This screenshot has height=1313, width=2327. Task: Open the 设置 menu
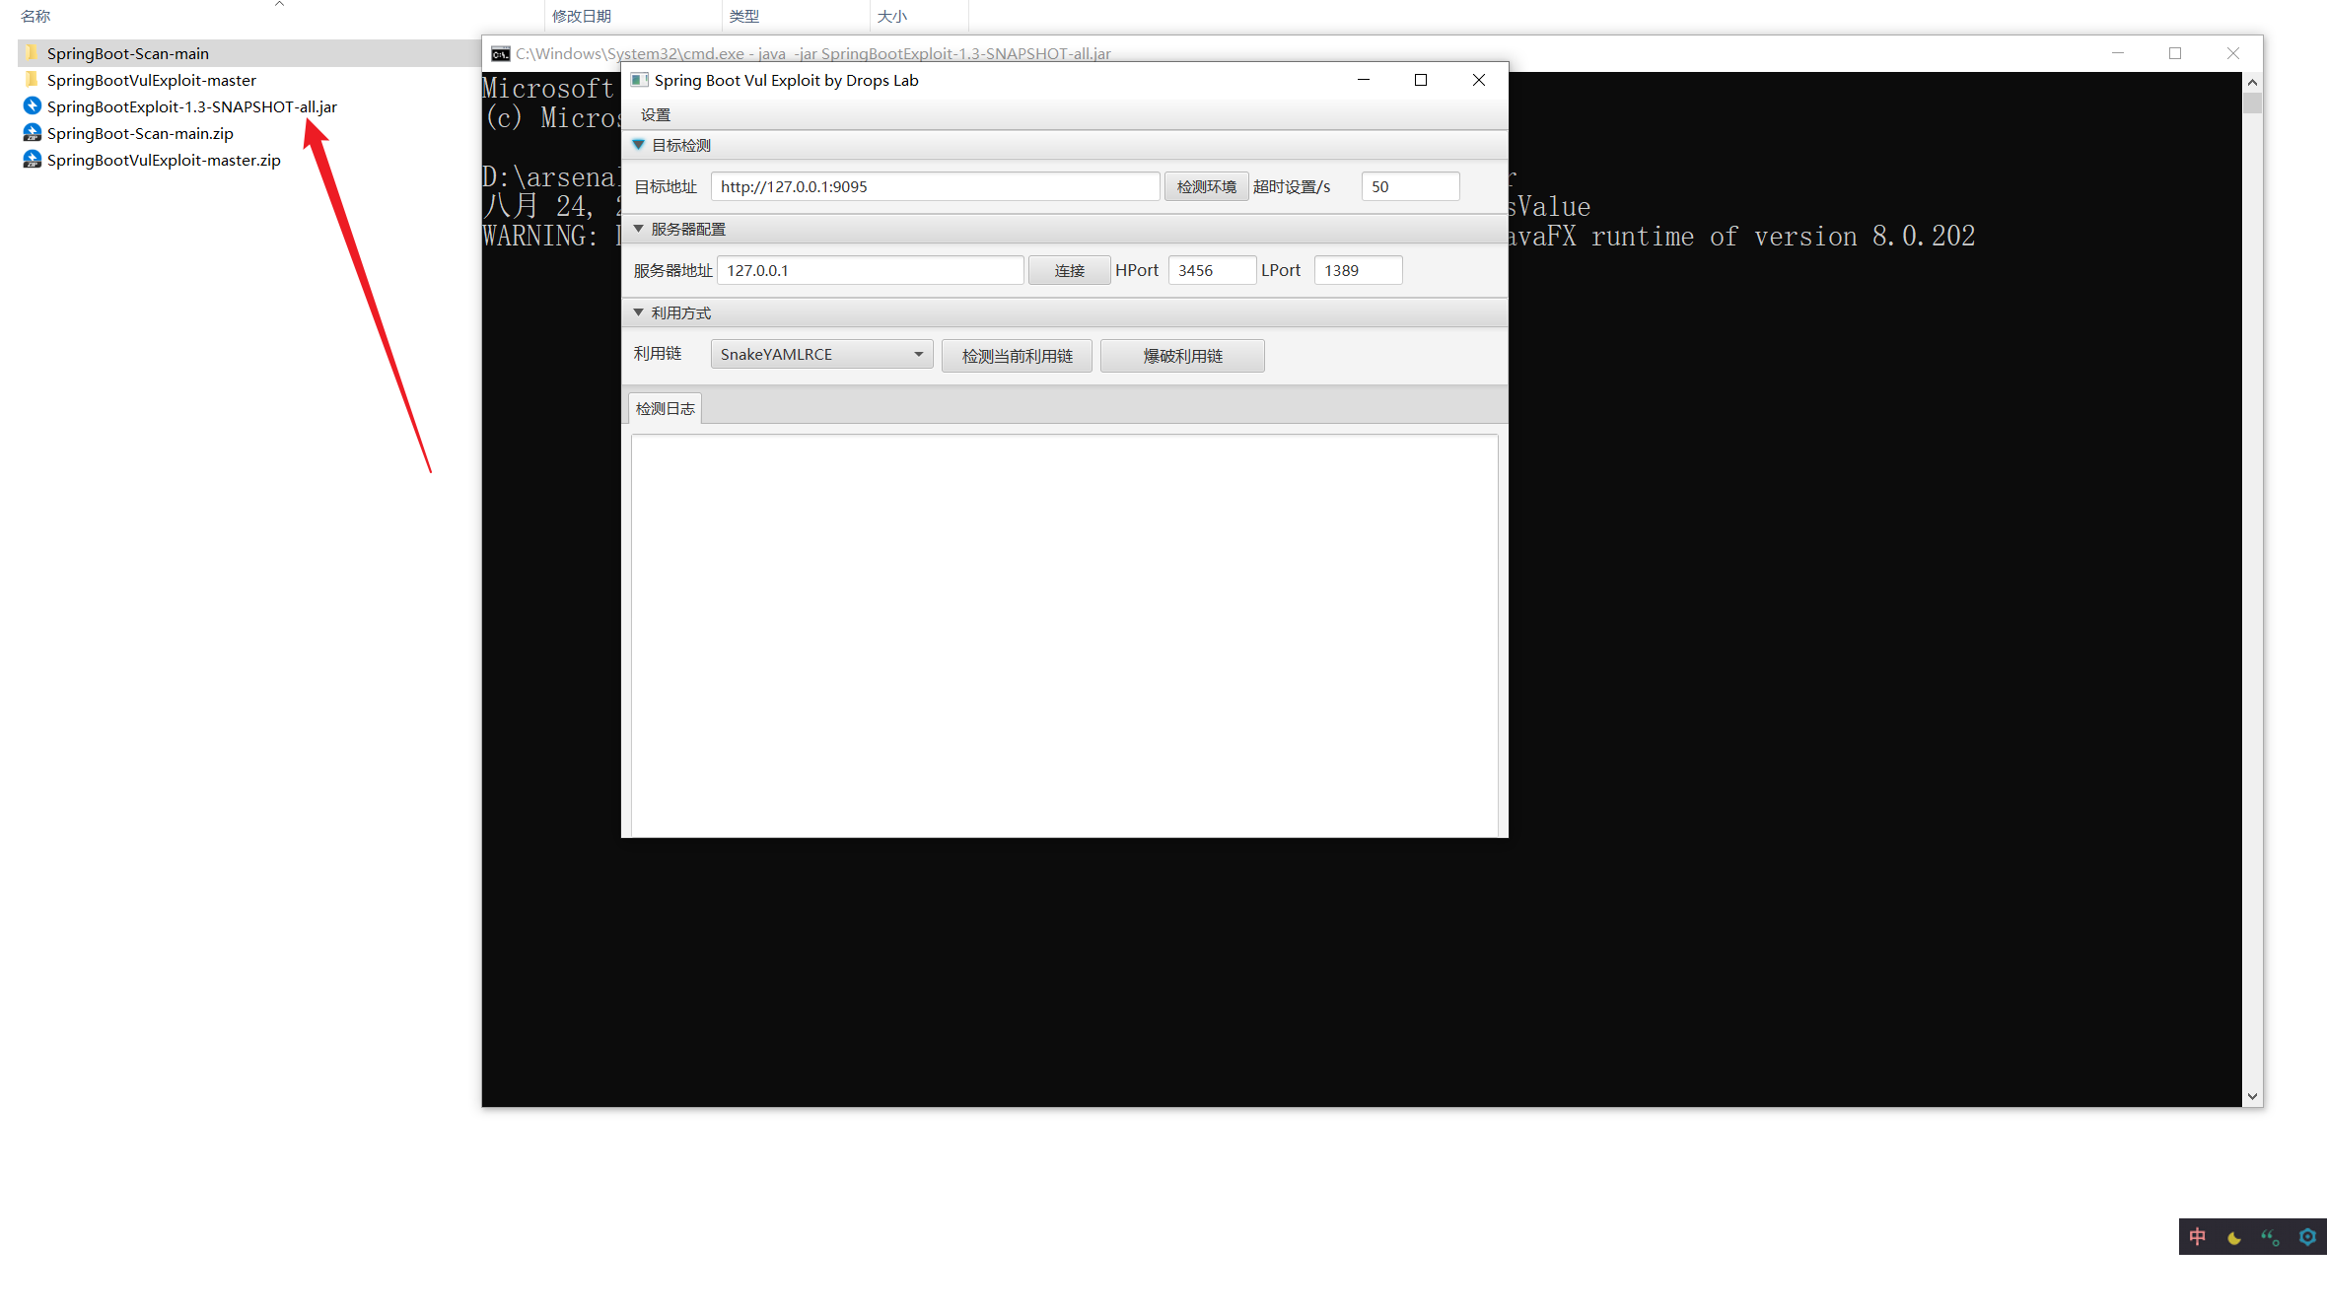[x=655, y=115]
